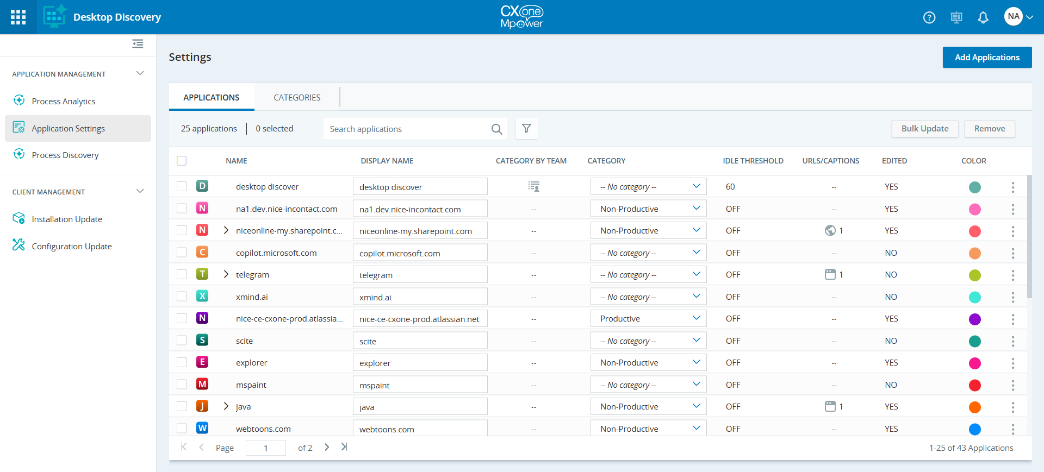Open category by team icon for desktop discover
1044x472 pixels.
tap(533, 187)
